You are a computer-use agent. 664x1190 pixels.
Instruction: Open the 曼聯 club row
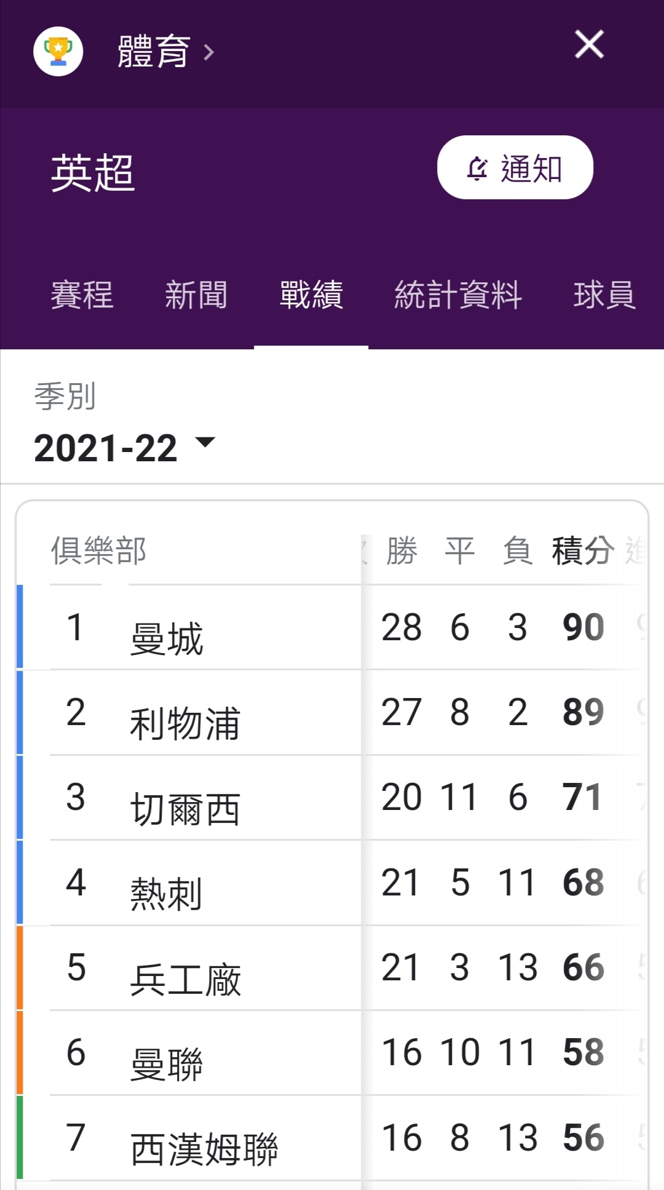pyautogui.click(x=332, y=1052)
